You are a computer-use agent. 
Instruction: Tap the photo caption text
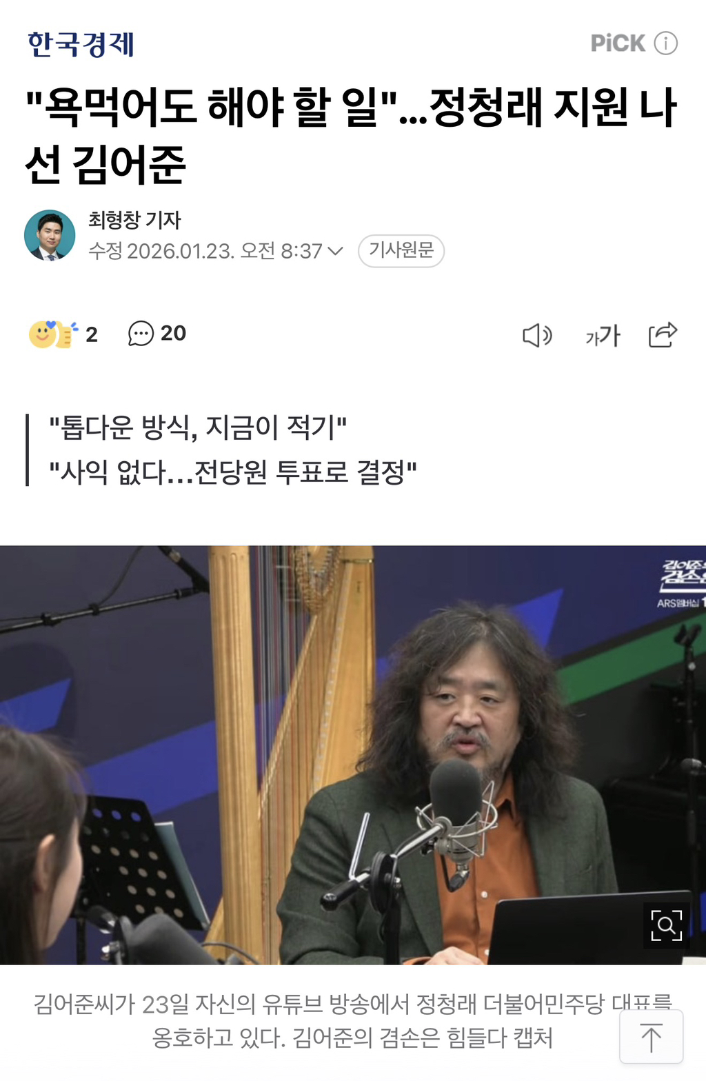[352, 1020]
